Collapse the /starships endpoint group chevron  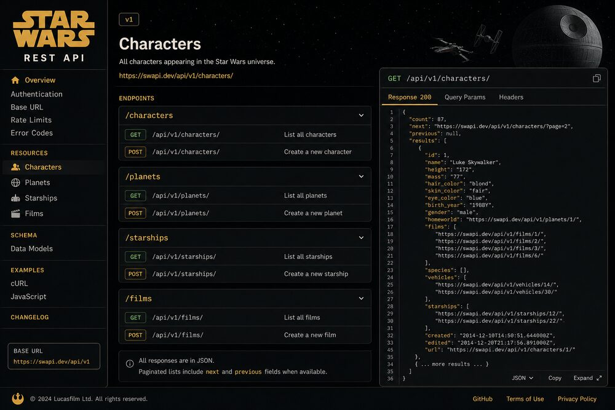pyautogui.click(x=361, y=237)
